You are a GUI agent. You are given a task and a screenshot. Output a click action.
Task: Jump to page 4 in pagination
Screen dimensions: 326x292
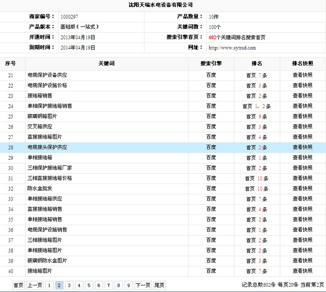(79, 285)
